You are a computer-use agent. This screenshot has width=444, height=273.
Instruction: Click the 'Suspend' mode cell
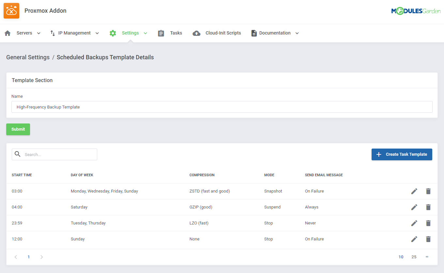272,207
